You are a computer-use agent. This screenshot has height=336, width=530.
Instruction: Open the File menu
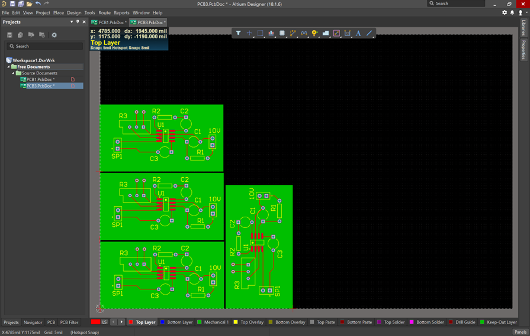click(x=5, y=12)
